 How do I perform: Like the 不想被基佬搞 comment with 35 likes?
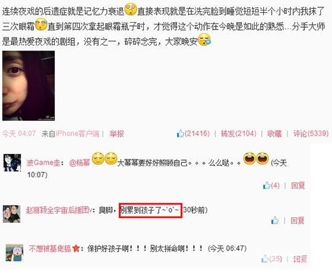[264, 259]
